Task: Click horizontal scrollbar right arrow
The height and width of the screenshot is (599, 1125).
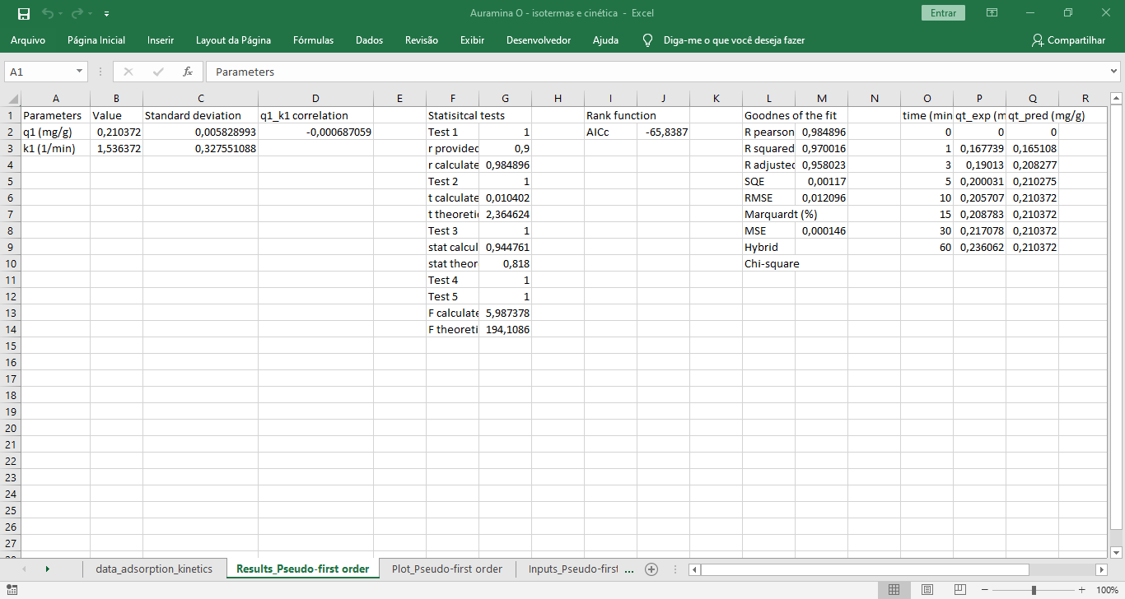Action: pos(1101,569)
